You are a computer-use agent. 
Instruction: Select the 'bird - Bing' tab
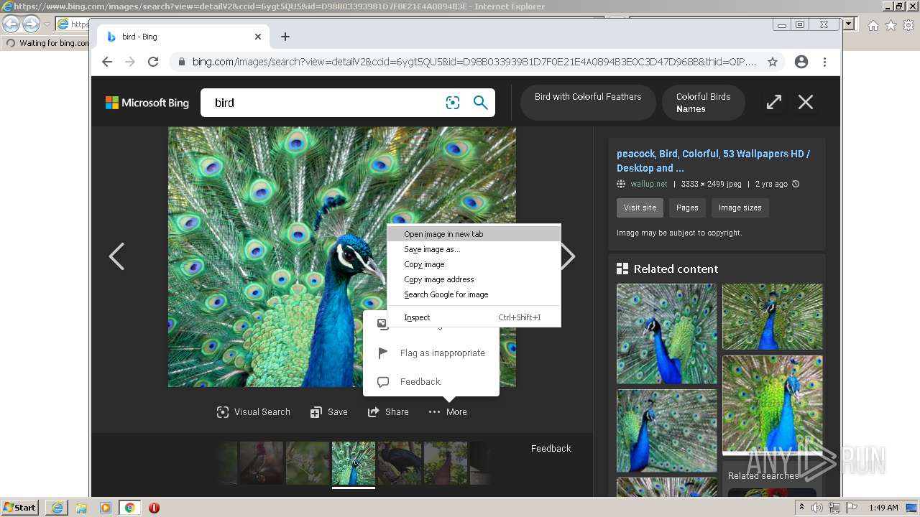tap(183, 37)
